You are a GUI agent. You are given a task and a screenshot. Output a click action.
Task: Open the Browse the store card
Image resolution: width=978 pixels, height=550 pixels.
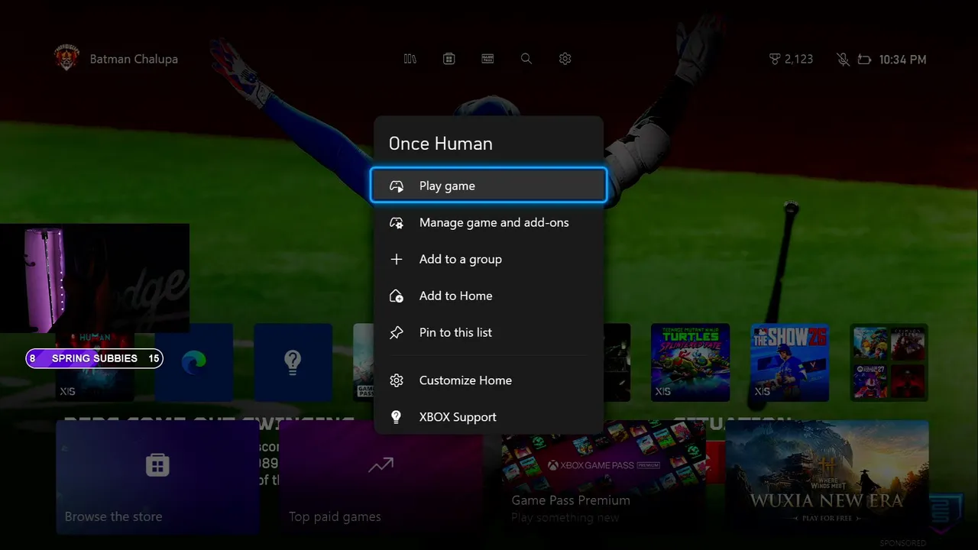pos(157,477)
